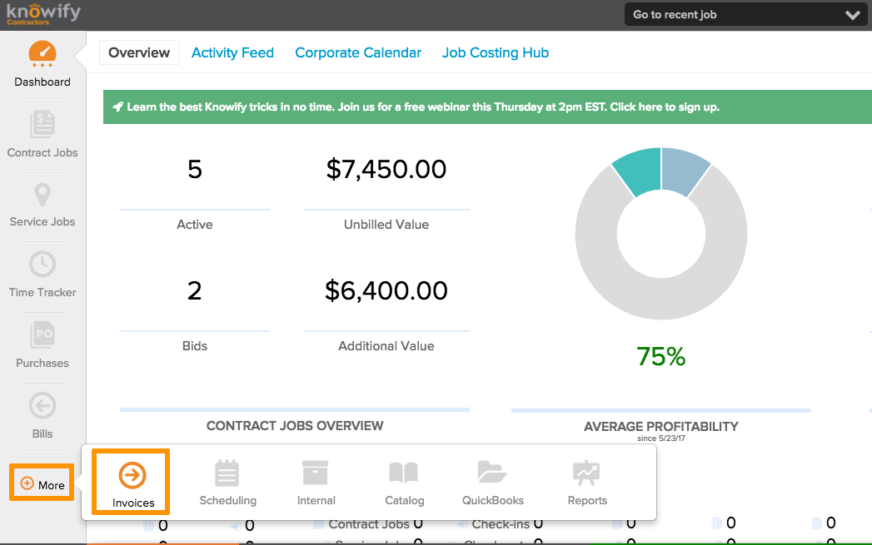Viewport: 872px width, 545px height.
Task: Click the Active label under 5
Action: coord(195,225)
